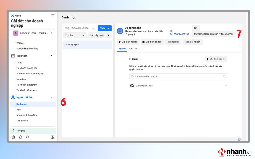Collapse the Tài khoản section

click(52, 56)
